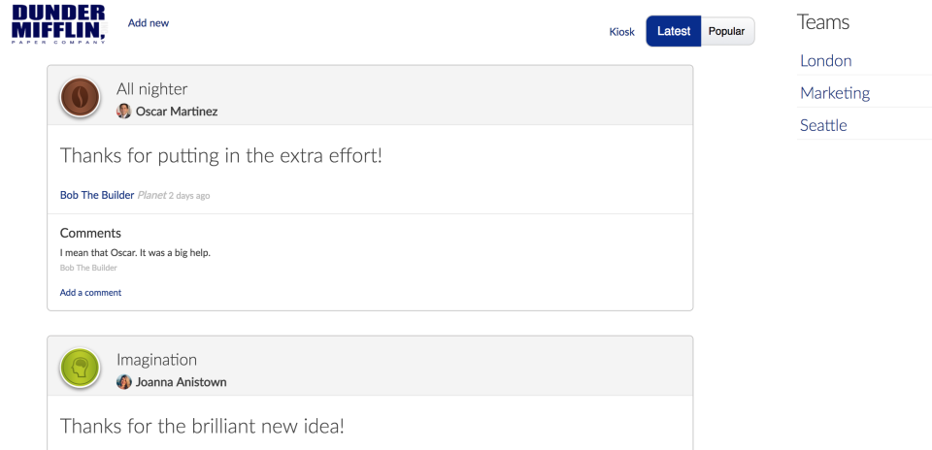Open the All nighter coffee bean badge
The width and height of the screenshot is (932, 450).
point(80,97)
